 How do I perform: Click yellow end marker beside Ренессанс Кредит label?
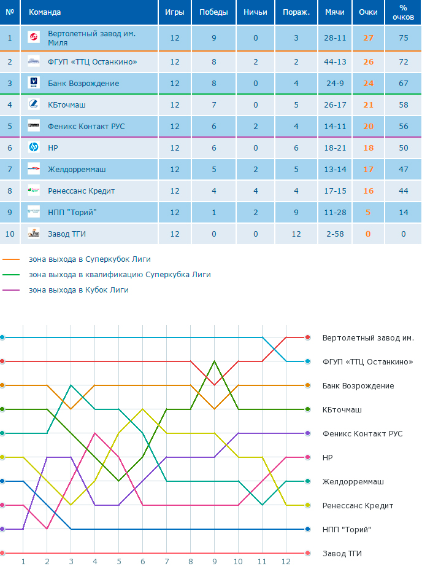[x=307, y=505]
